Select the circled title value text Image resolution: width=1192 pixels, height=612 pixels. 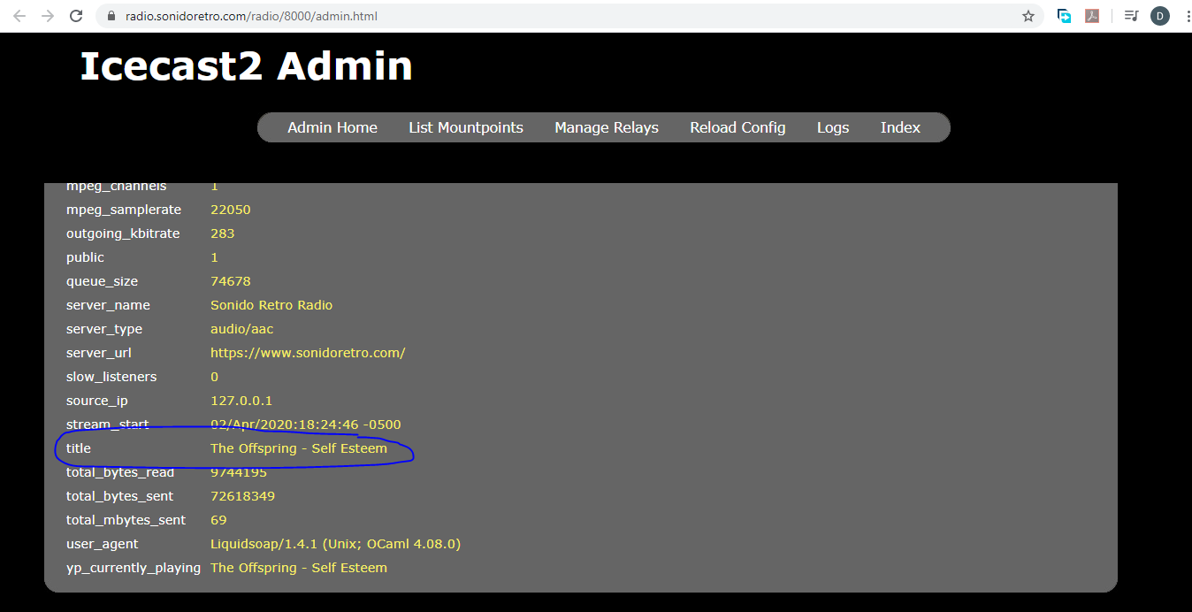(x=298, y=448)
